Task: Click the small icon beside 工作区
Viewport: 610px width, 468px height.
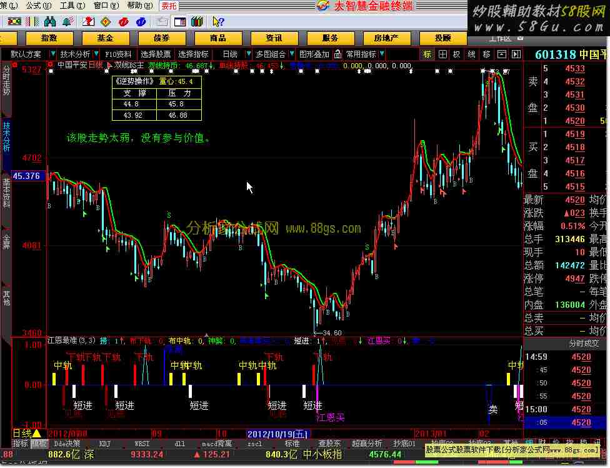Action: pos(520,38)
